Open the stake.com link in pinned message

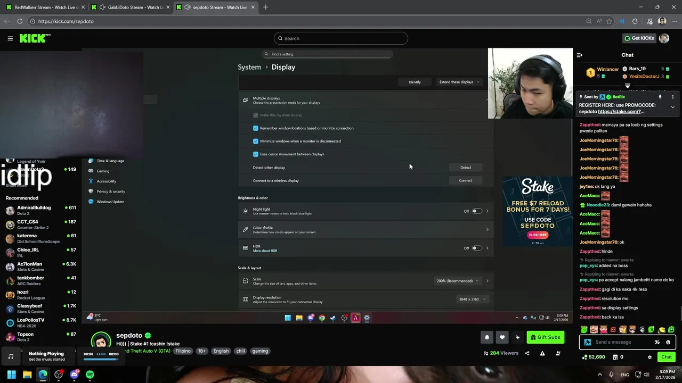pos(621,112)
